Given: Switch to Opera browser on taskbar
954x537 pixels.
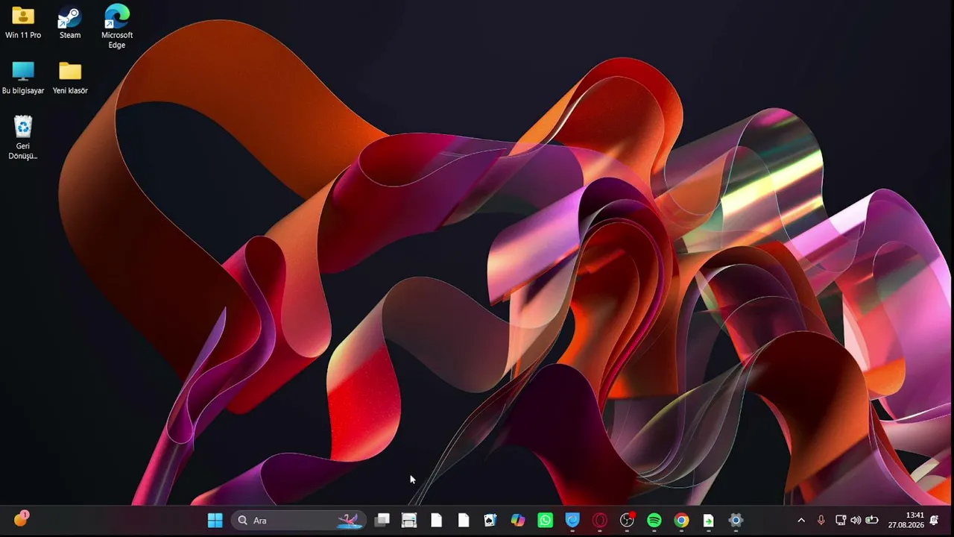Looking at the screenshot, I should coord(600,520).
